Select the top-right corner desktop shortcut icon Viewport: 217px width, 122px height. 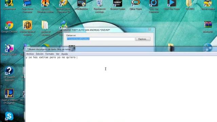tap(208, 5)
